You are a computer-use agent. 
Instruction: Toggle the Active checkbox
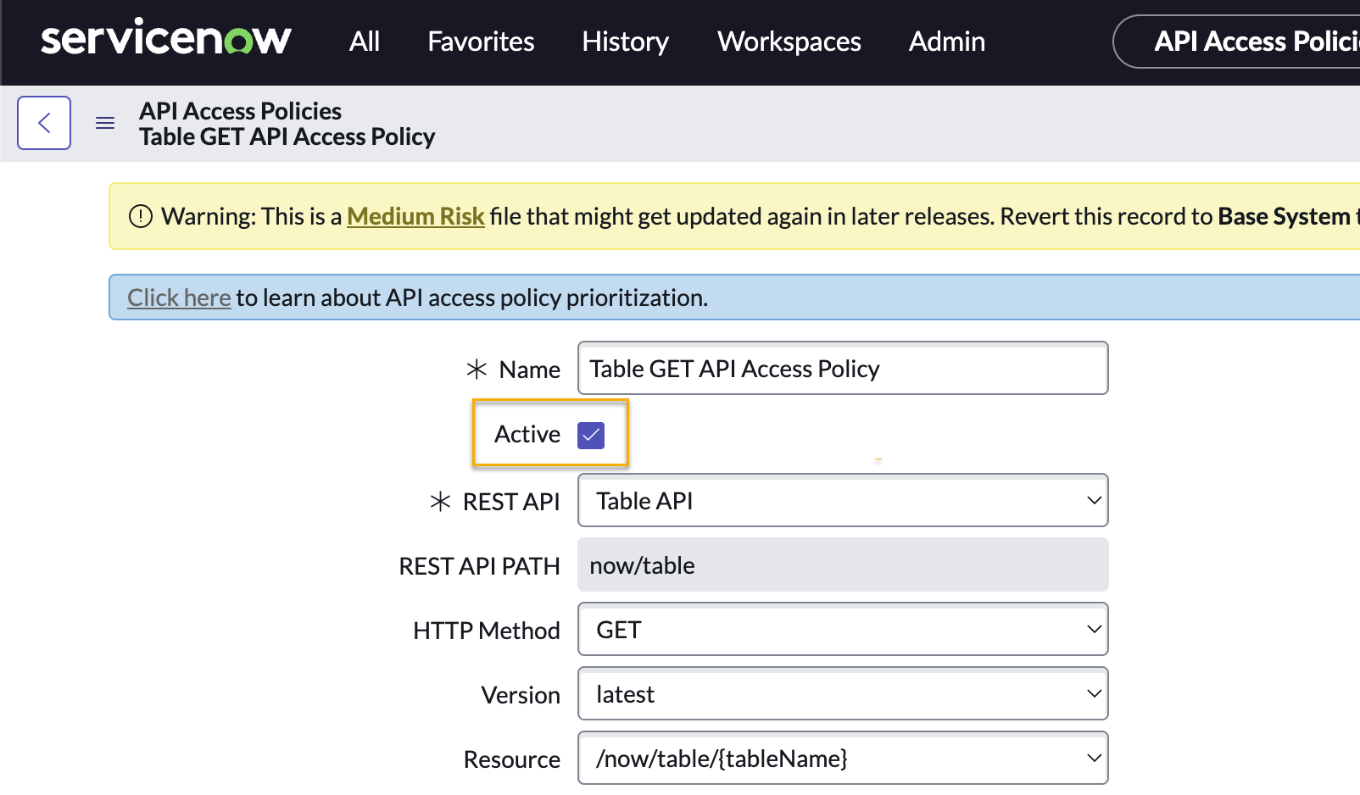point(591,435)
